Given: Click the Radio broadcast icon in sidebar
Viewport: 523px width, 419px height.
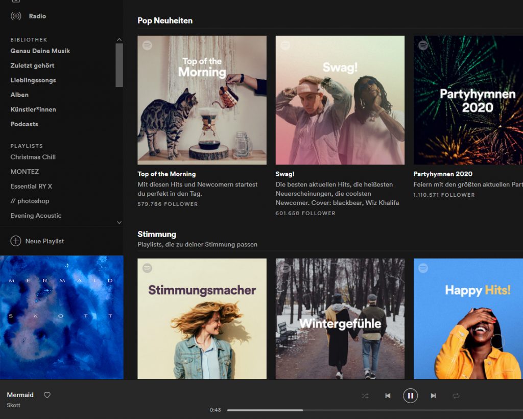Looking at the screenshot, I should (16, 16).
